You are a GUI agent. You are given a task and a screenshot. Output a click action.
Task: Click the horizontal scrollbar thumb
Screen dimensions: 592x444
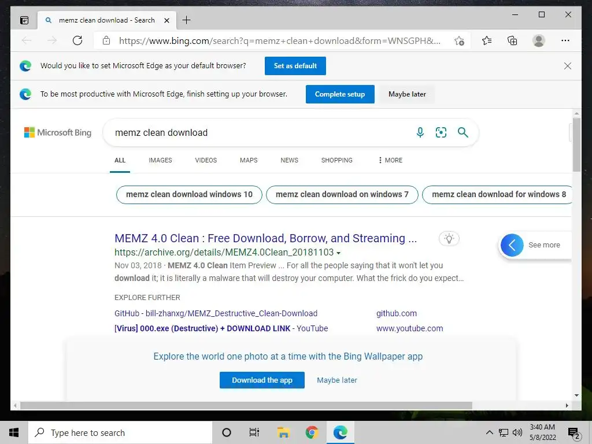pos(246,405)
